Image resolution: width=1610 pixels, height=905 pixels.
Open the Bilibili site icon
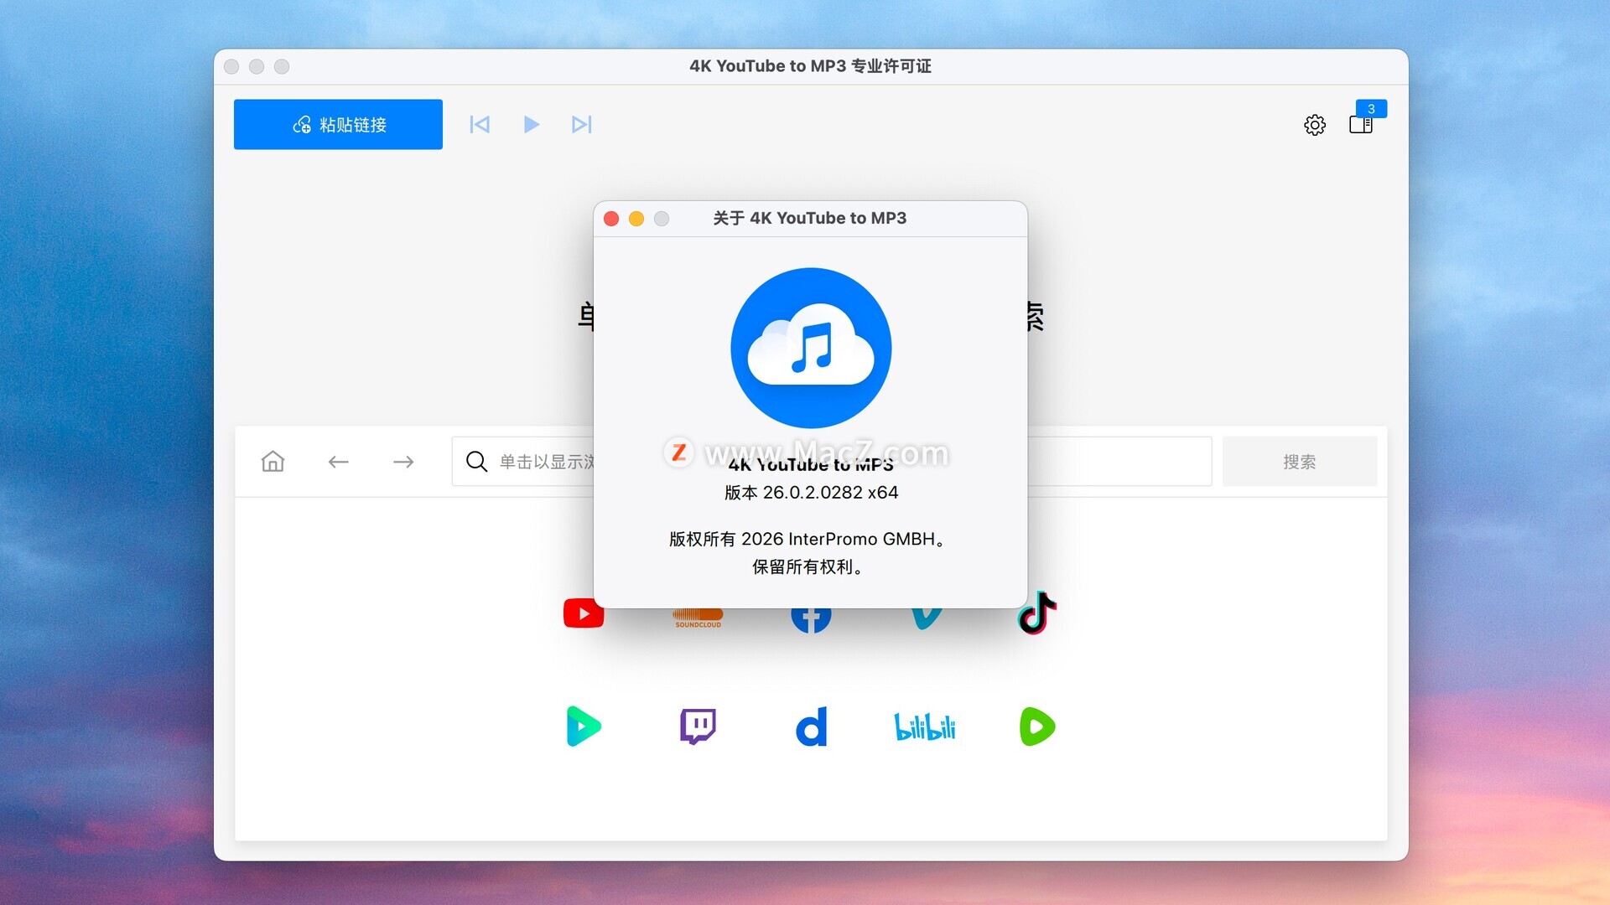(924, 727)
